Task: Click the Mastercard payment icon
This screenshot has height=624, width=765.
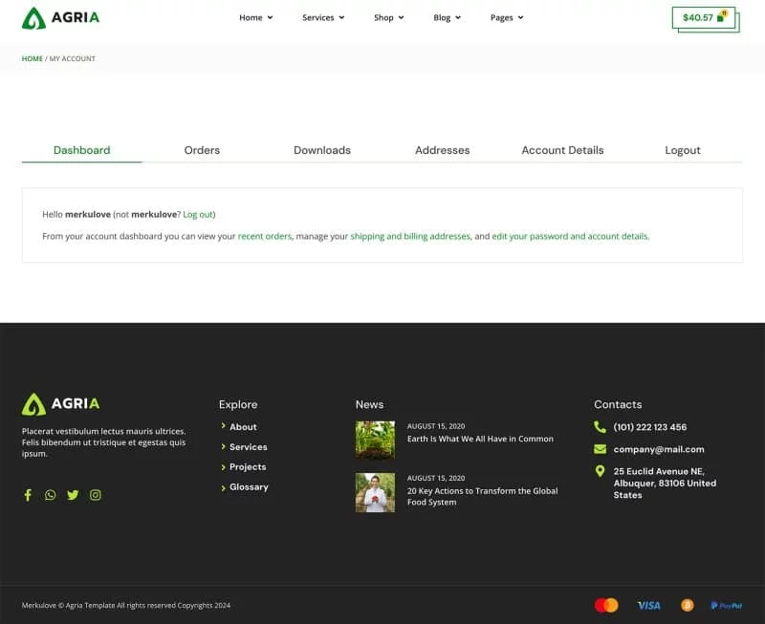Action: pos(606,605)
